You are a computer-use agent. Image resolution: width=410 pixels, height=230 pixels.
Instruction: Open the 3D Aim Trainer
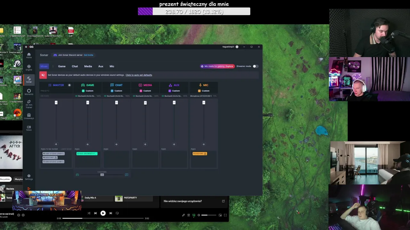click(29, 104)
